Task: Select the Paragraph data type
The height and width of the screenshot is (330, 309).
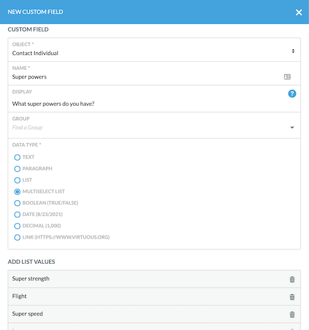Action: [x=17, y=169]
